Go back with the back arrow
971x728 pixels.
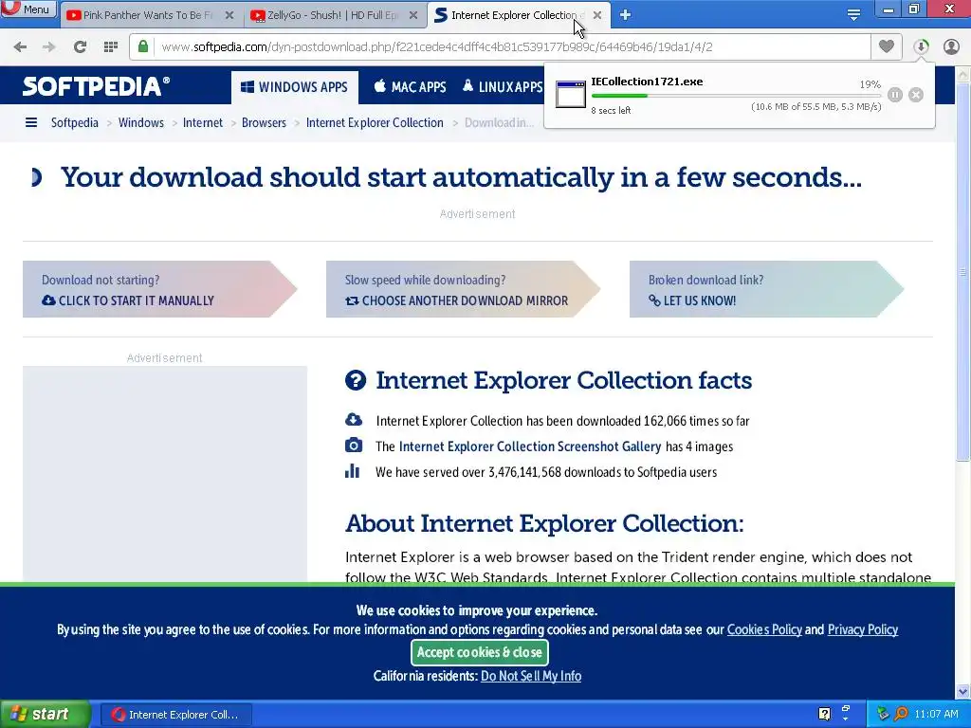tap(20, 46)
